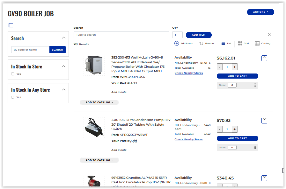Close the add item search bar
286x189 pixels.
pyautogui.click(x=270, y=34)
